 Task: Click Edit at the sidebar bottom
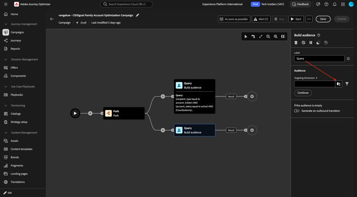8,193
